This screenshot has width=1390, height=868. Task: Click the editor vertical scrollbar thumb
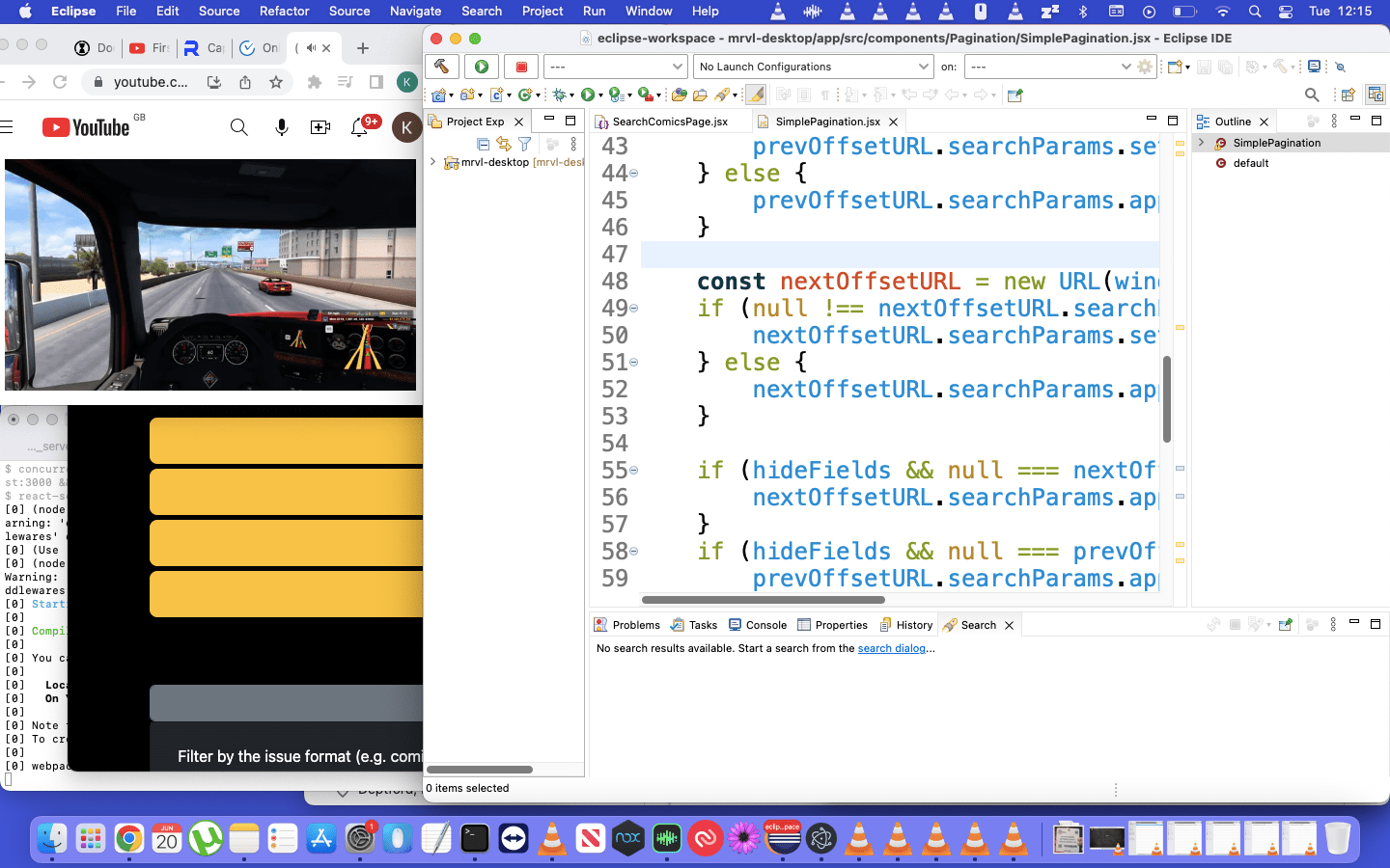[x=1166, y=399]
